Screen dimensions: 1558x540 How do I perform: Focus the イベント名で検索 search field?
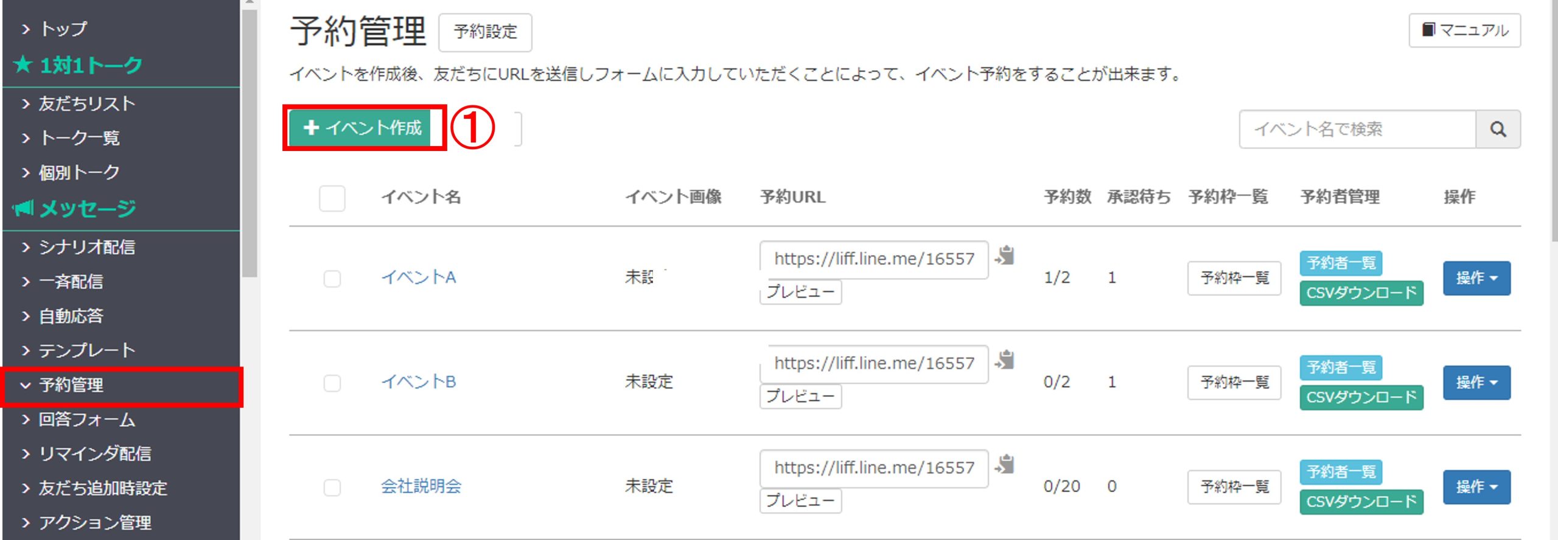tap(1358, 129)
